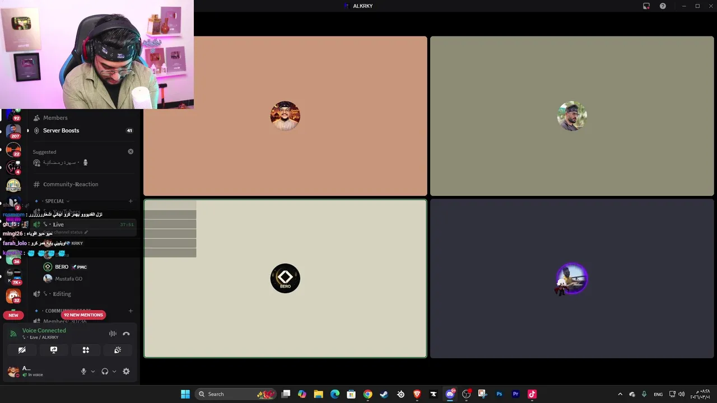Join the Editing voice channel
Image resolution: width=717 pixels, height=403 pixels.
(62, 294)
